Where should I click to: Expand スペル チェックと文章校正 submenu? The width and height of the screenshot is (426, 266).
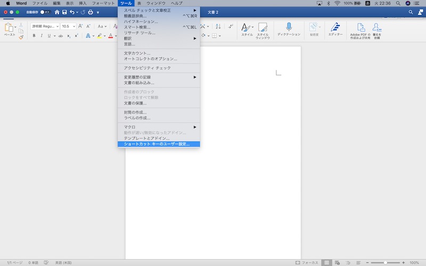159,10
